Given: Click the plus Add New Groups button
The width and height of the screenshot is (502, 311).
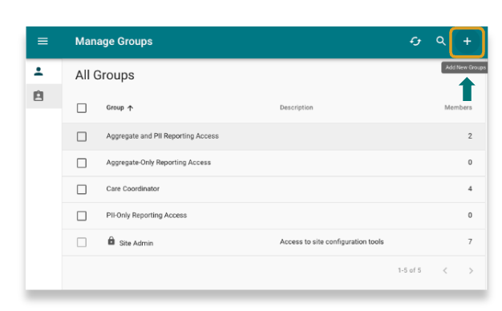Looking at the screenshot, I should [x=467, y=41].
